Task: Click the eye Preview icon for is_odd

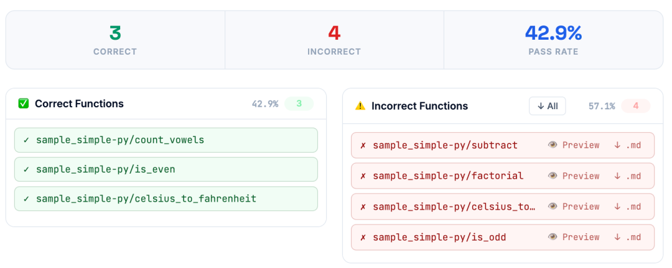Action: [553, 237]
